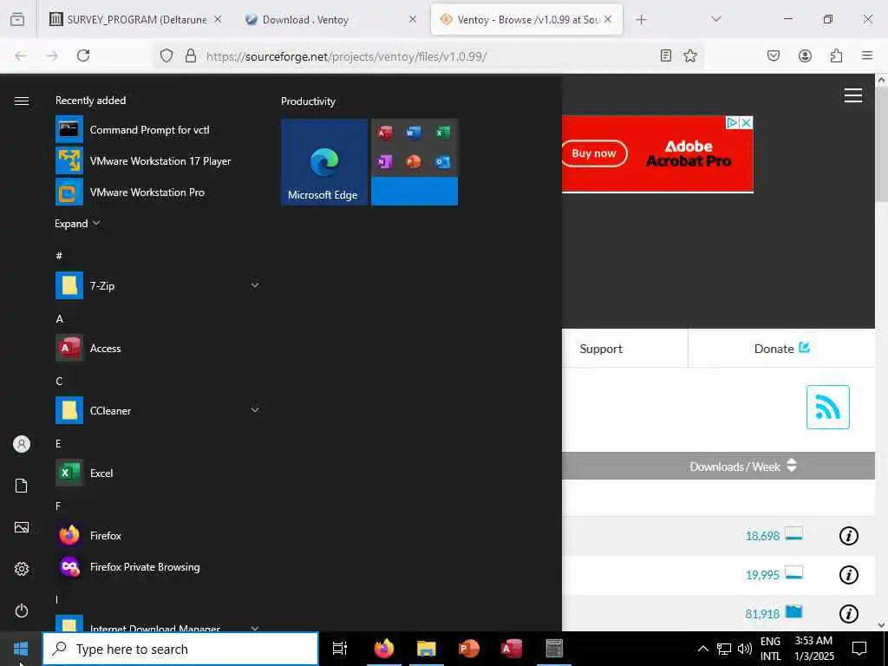List all tabs dropdown arrow
Screen dimensions: 888x666
click(x=716, y=19)
